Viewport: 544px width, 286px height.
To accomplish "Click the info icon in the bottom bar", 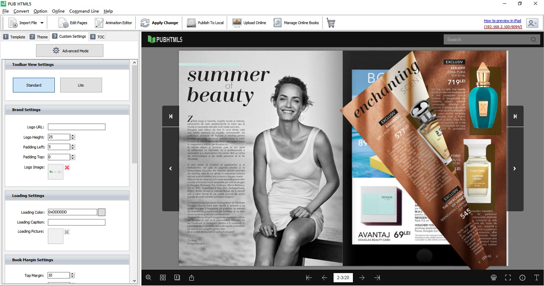I will (x=522, y=278).
